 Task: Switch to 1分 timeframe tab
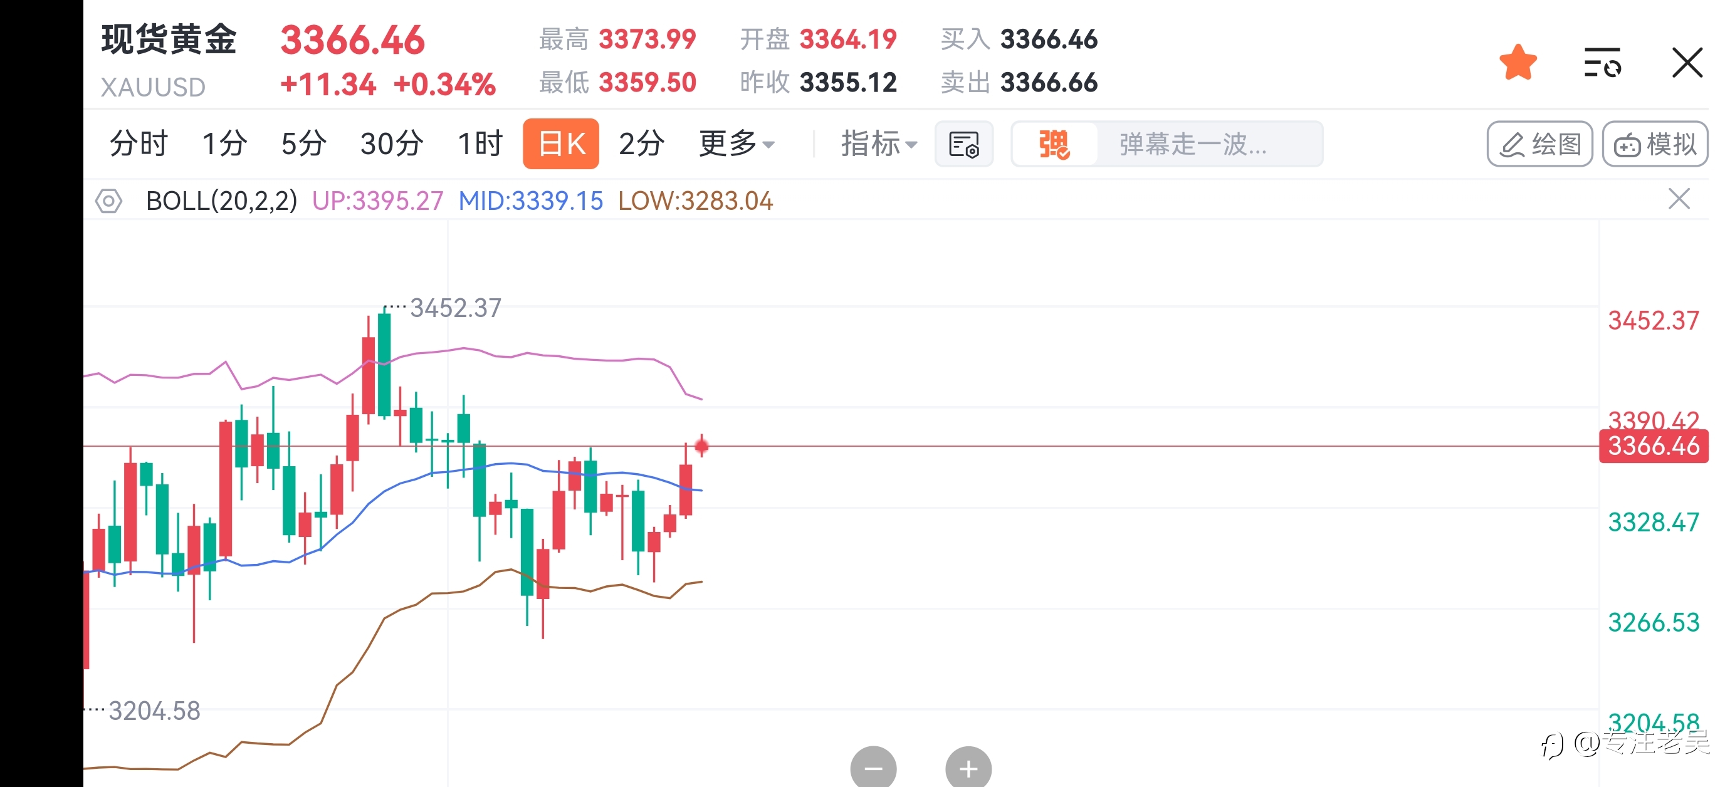[225, 143]
